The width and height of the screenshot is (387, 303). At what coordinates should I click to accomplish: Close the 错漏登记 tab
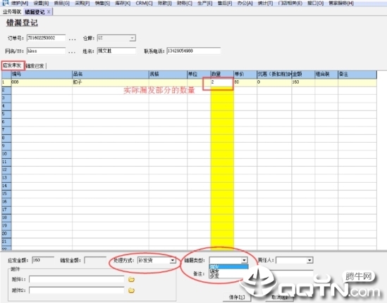pyautogui.click(x=49, y=11)
